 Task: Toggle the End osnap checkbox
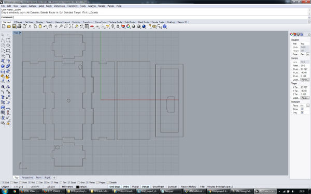pyautogui.click(x=3, y=182)
